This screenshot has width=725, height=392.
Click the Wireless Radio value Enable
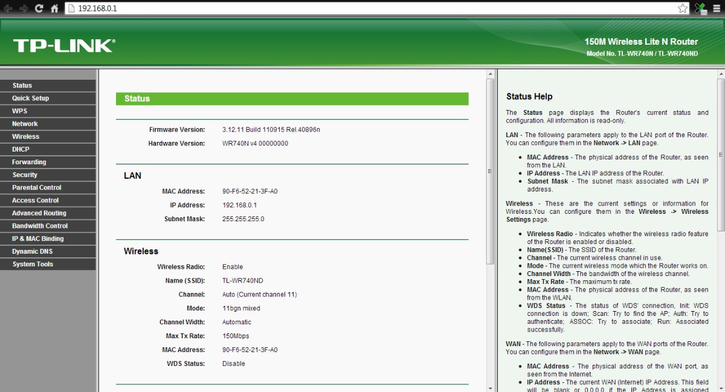[x=233, y=267]
